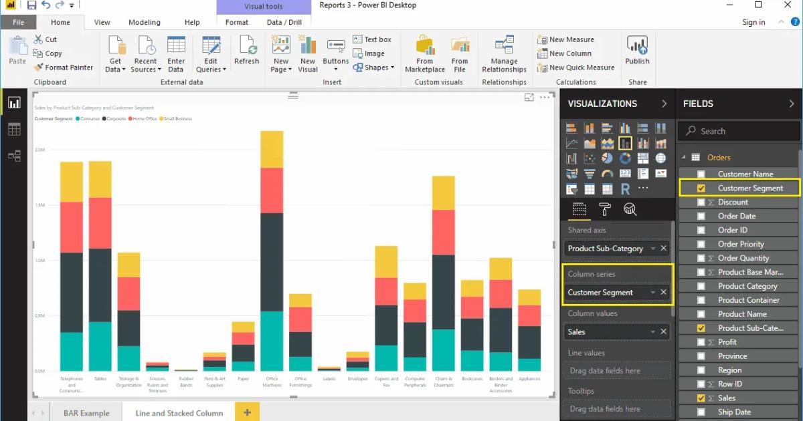The height and width of the screenshot is (421, 803).
Task: Check the Profit field checkbox
Action: click(x=701, y=341)
